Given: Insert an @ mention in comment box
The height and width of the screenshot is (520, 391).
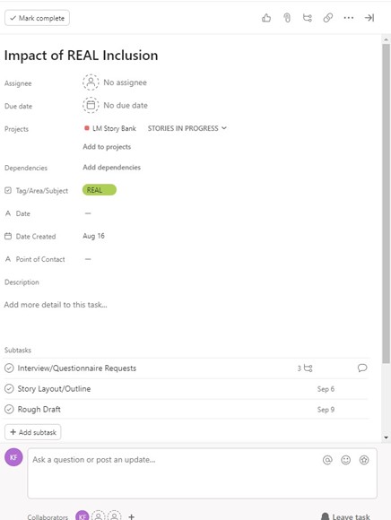Looking at the screenshot, I should [327, 460].
